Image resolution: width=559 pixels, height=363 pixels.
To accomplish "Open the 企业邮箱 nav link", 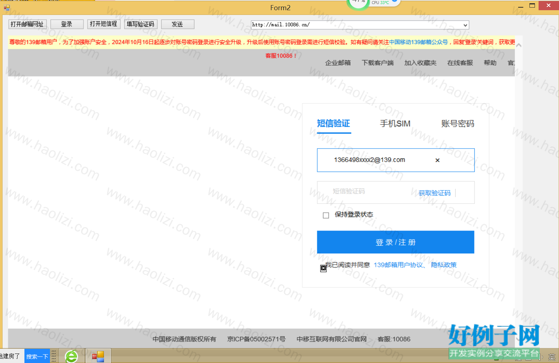I will (338, 63).
